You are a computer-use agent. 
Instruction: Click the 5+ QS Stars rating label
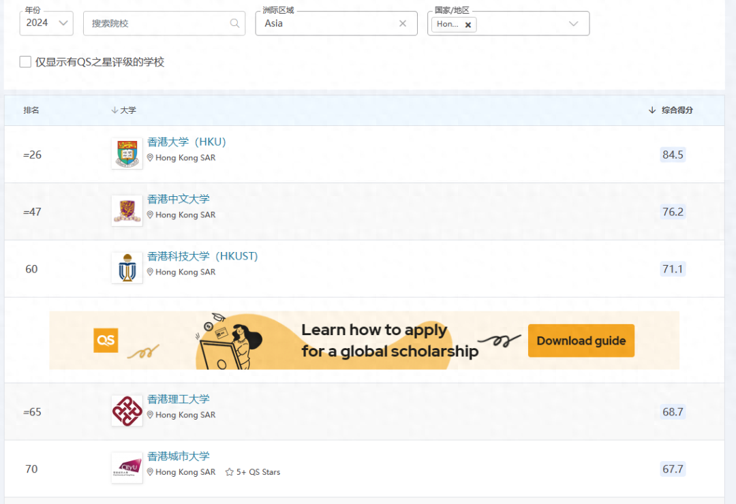(x=258, y=472)
